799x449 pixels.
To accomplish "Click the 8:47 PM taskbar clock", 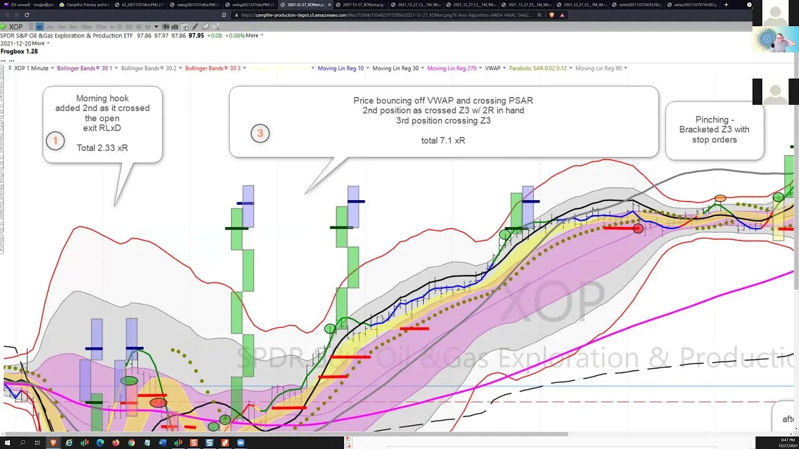I will coord(788,440).
